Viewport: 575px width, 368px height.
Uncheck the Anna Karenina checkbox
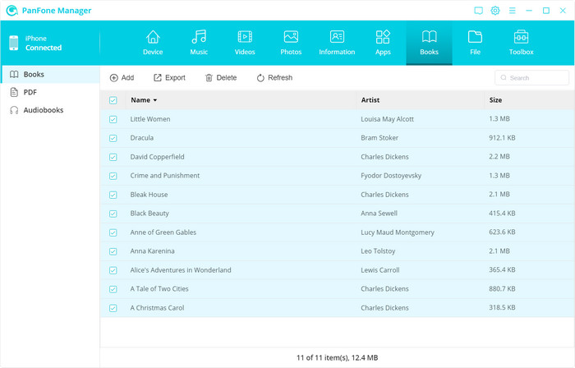(113, 251)
